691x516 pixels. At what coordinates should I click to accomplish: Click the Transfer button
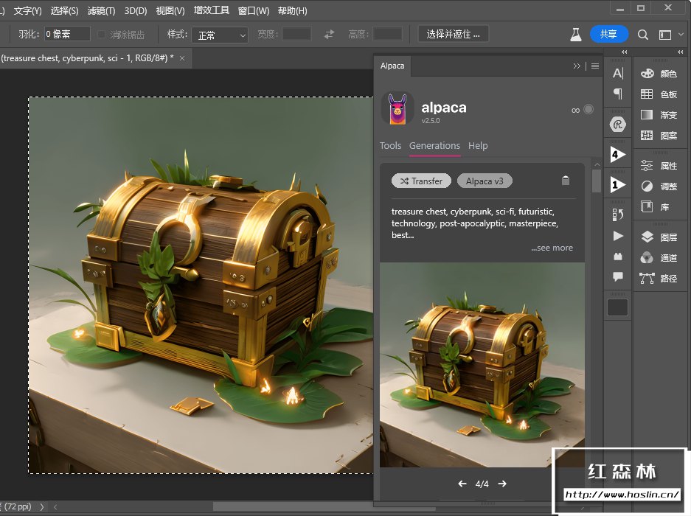[421, 181]
